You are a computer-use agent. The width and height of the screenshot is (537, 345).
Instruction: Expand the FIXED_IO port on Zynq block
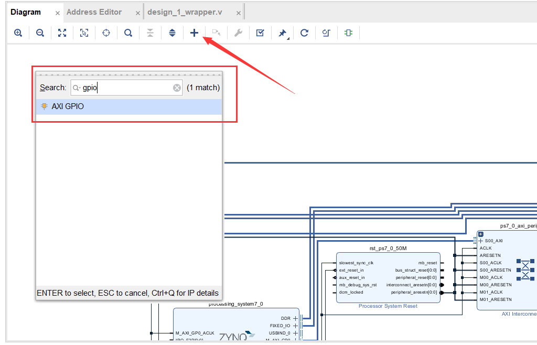tap(296, 326)
